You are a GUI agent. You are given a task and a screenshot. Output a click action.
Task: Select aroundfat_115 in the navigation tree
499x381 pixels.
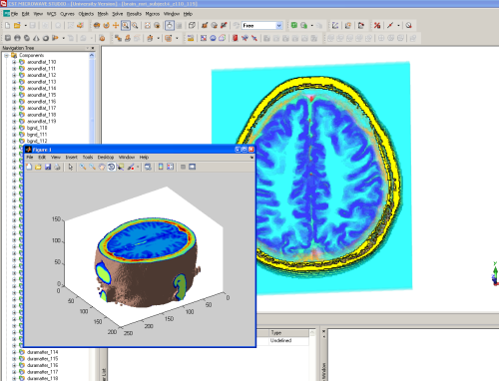pyautogui.click(x=41, y=95)
